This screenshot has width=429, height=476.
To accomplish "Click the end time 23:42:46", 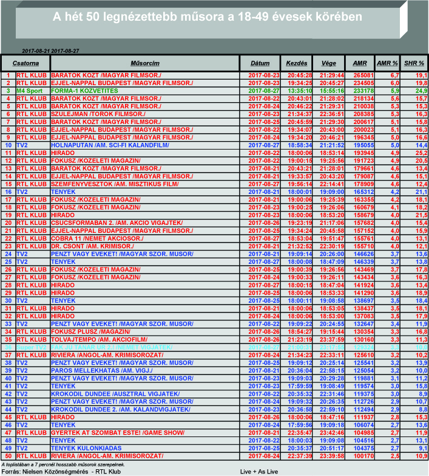I will point(332,433).
